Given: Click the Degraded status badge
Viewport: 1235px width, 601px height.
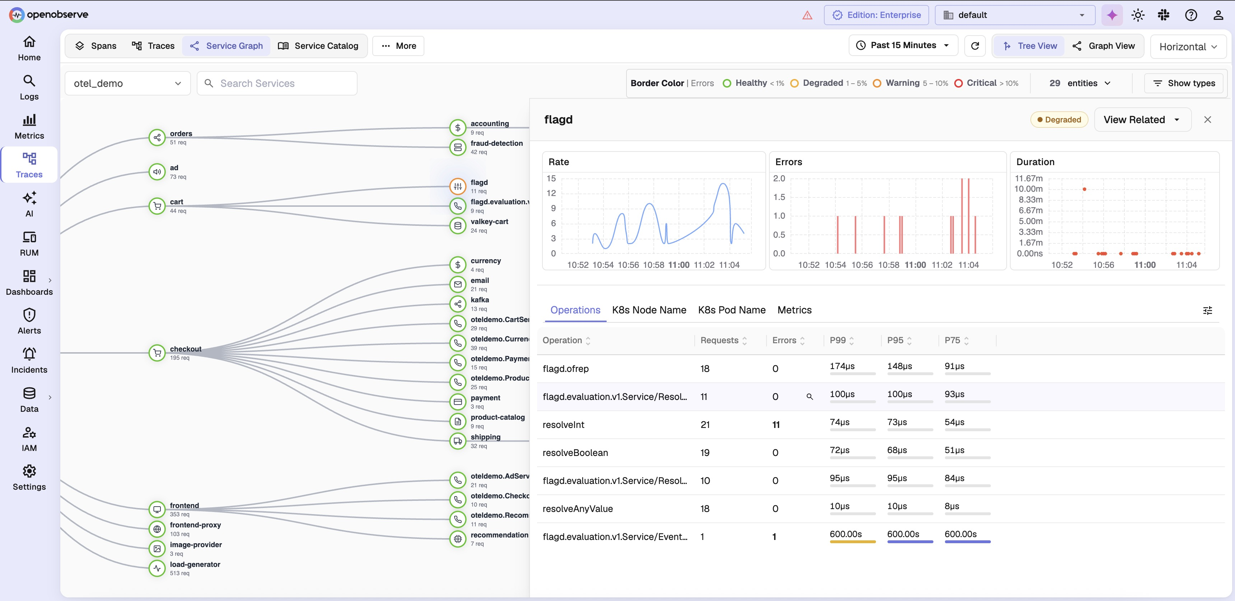Looking at the screenshot, I should [x=1059, y=120].
